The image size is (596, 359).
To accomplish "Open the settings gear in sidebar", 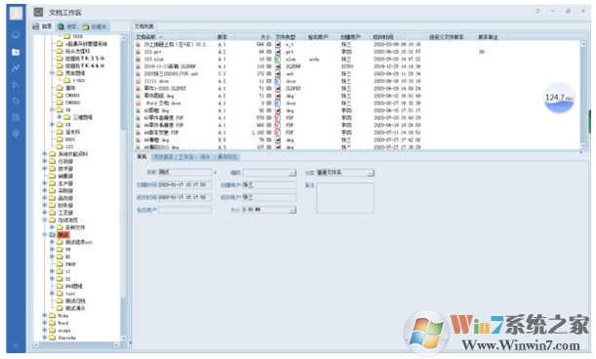I will (x=16, y=134).
